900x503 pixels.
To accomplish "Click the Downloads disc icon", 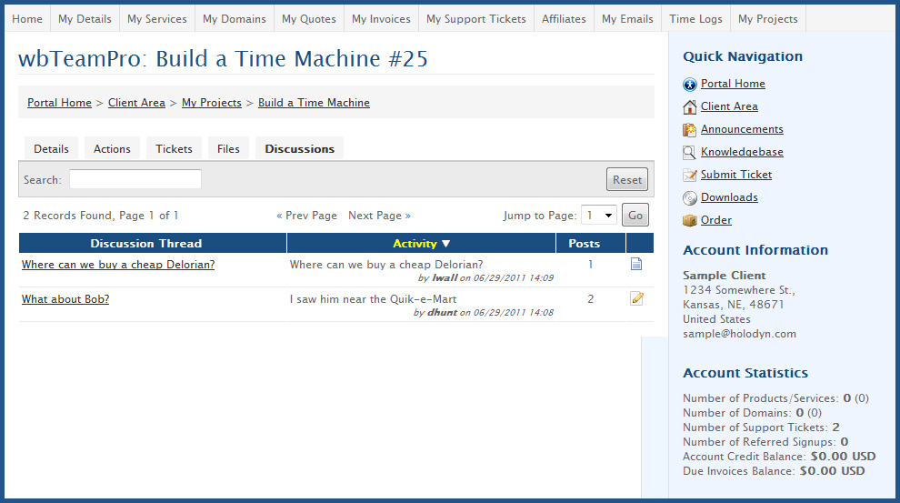I will point(689,198).
